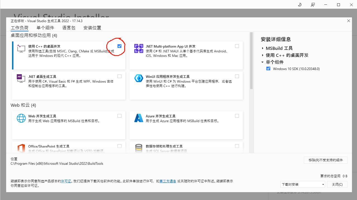Click the .NET desktop build tools icon
This screenshot has height=200, width=357.
21,78
